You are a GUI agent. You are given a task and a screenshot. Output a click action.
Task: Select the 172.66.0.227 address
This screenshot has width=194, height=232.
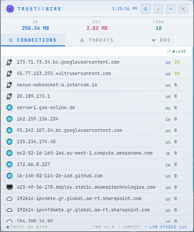pyautogui.click(x=33, y=164)
